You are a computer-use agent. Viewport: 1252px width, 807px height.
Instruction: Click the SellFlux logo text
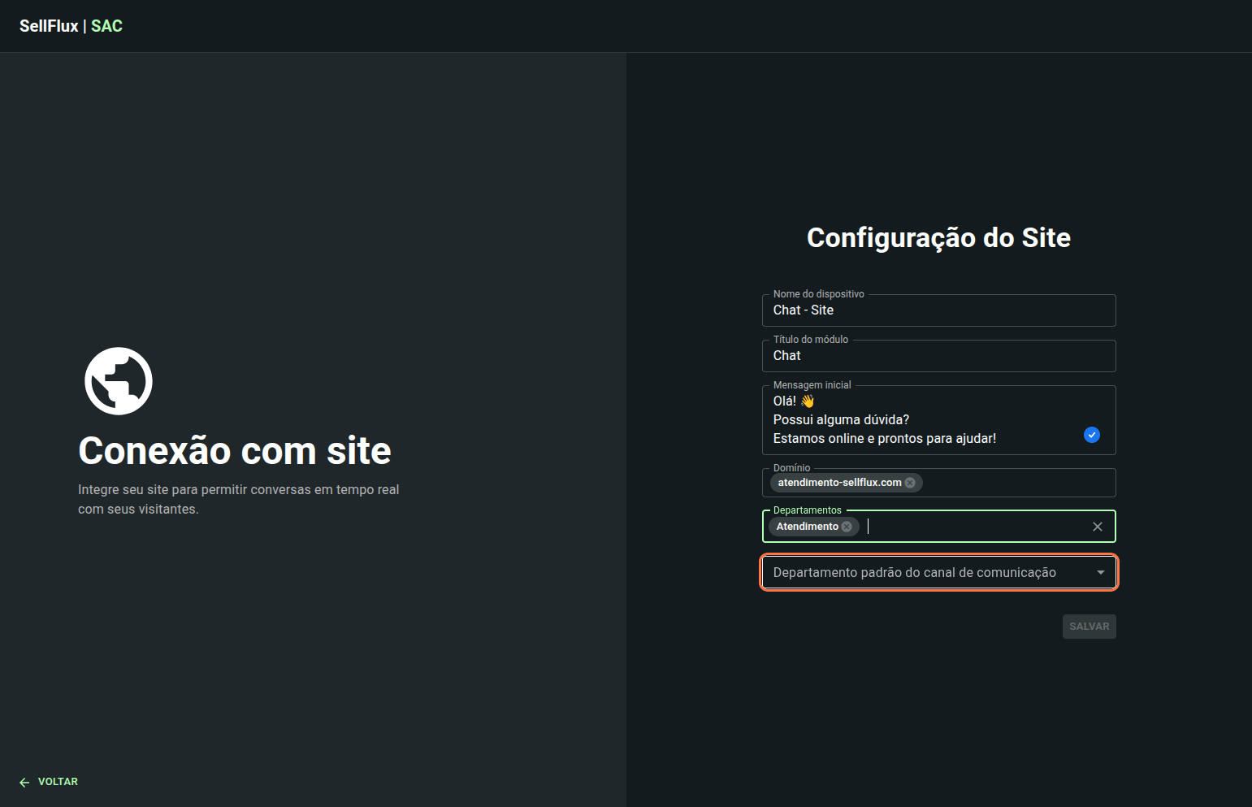[49, 26]
